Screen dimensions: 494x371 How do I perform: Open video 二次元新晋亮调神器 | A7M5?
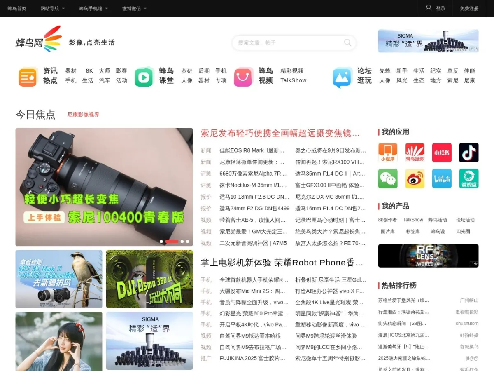click(253, 243)
